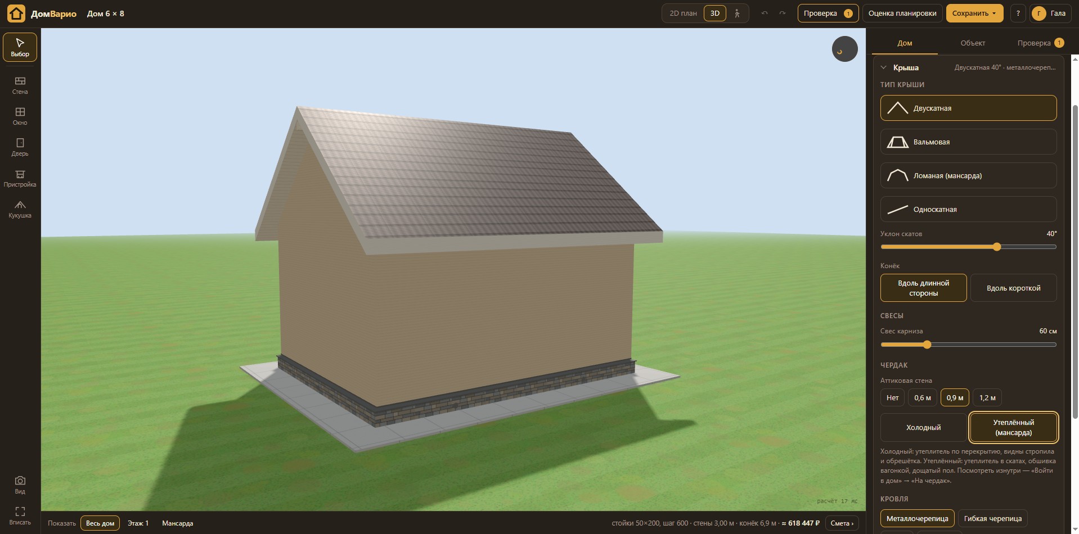
Task: Undo the last action
Action: click(764, 13)
